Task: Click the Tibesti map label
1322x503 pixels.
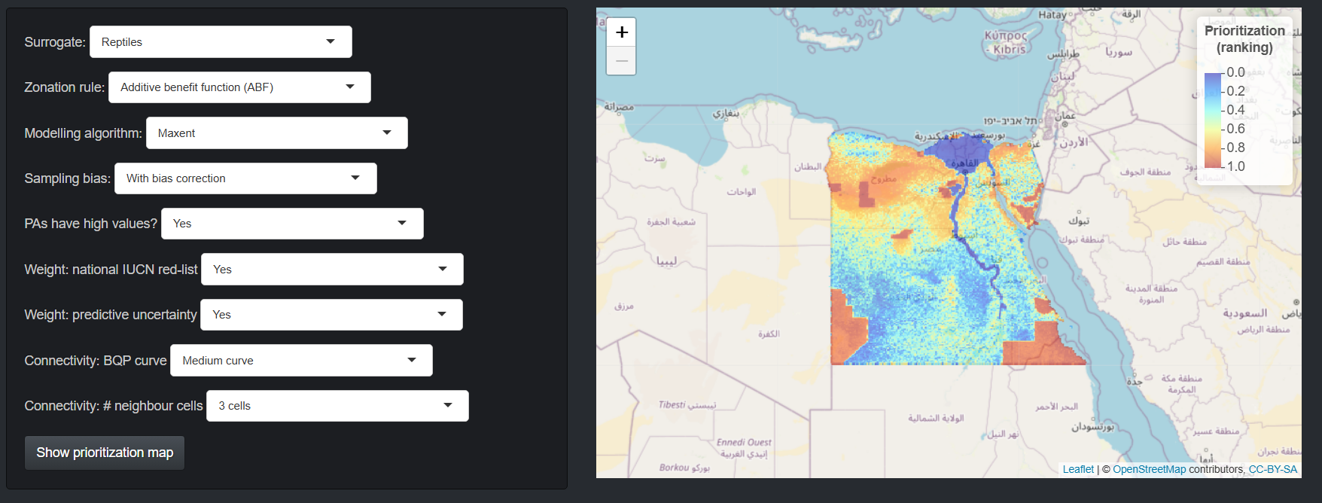Action: tap(672, 404)
